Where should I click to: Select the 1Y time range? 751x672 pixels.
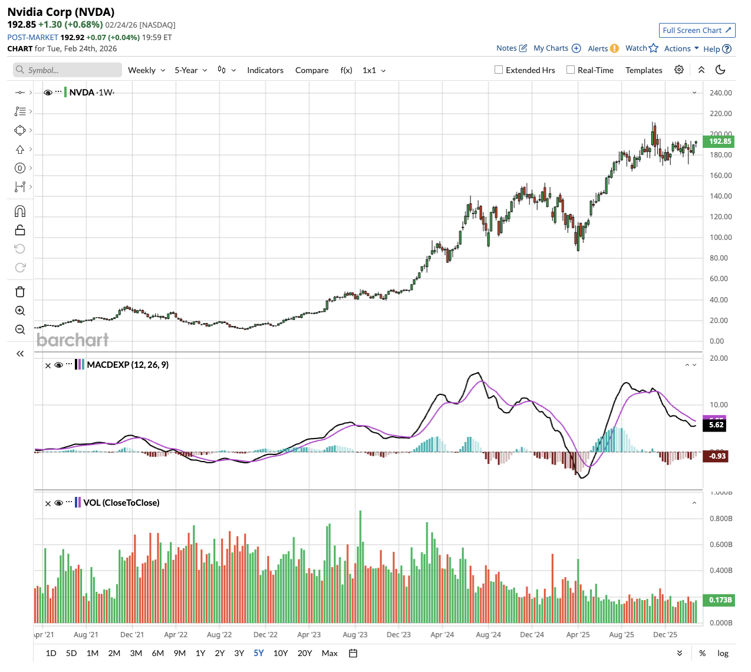[x=200, y=653]
